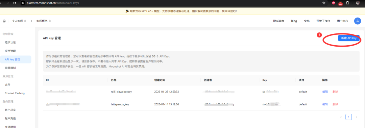365x128 pixels.
Task: Click the 创建者 column header
Action: click(x=208, y=80)
